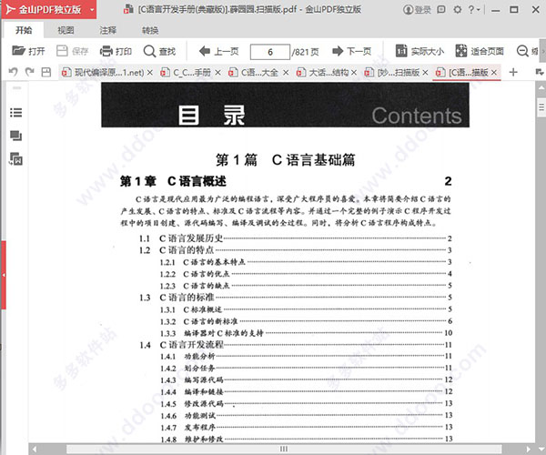Go to next page 下一页
This screenshot has height=455, width=546.
click(x=351, y=52)
